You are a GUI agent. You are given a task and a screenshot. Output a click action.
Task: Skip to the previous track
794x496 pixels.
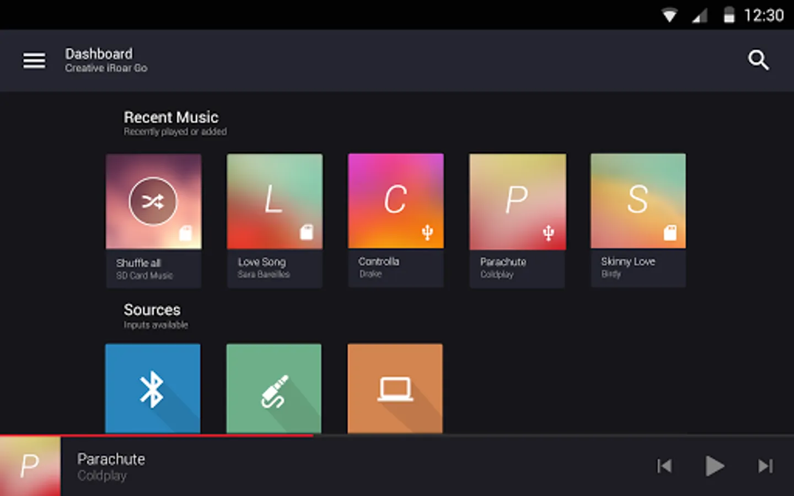click(664, 466)
